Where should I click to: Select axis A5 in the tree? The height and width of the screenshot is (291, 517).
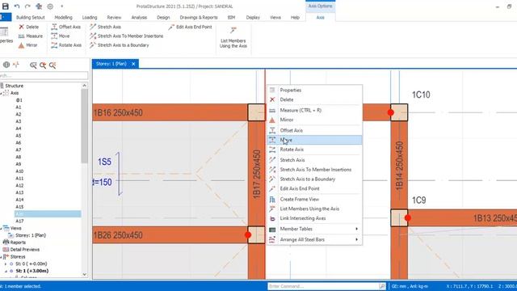pyautogui.click(x=18, y=136)
